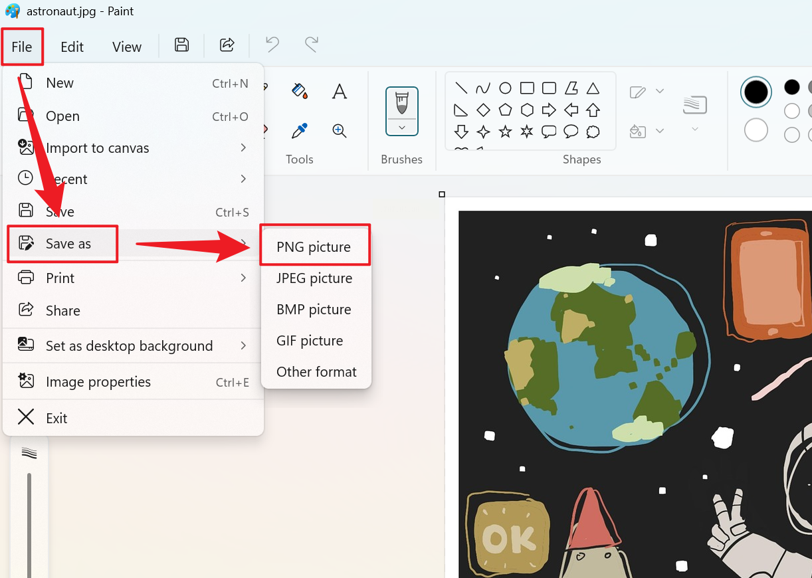The height and width of the screenshot is (578, 812).
Task: Select the Text tool
Action: 340,92
